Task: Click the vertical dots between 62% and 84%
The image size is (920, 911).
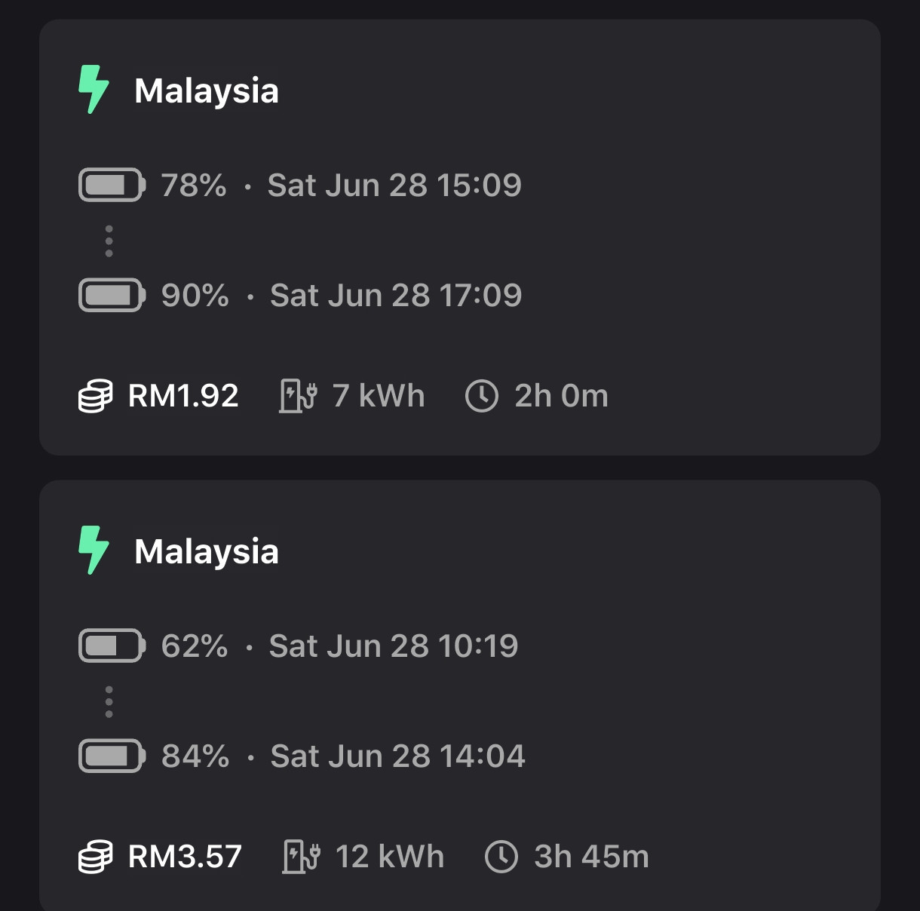Action: pos(109,702)
